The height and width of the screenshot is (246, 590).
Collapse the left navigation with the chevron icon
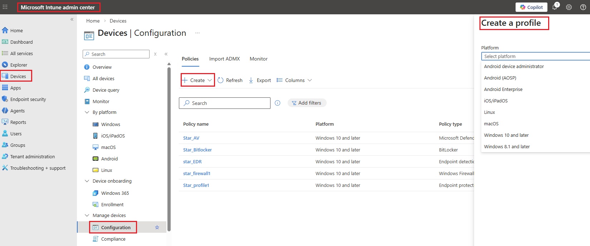72,19
